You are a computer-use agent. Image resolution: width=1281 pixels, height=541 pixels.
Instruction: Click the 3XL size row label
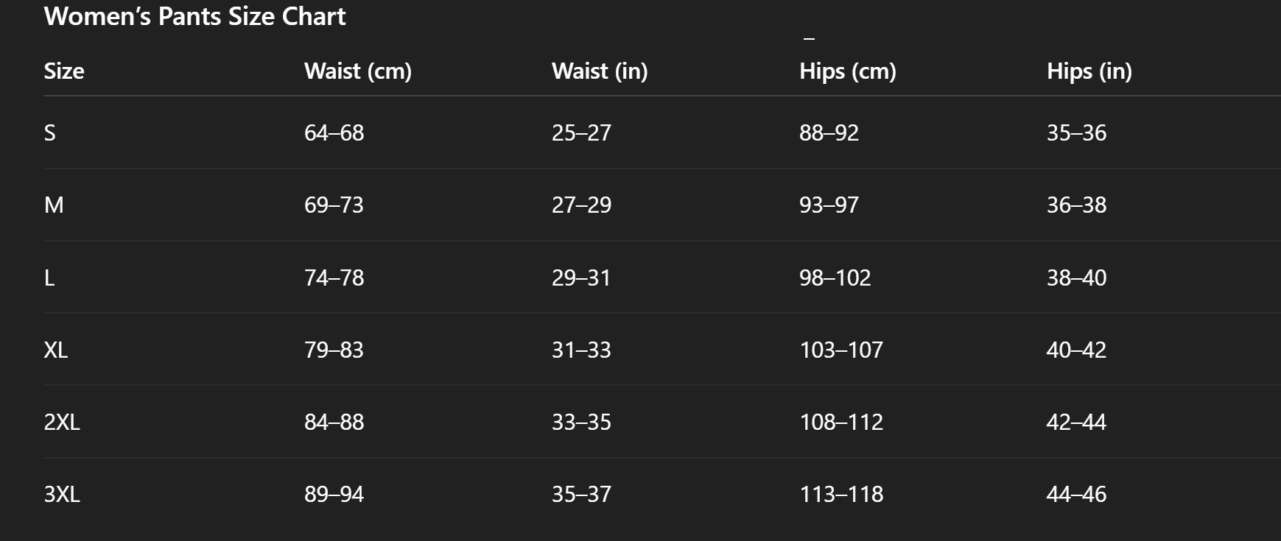pos(62,494)
